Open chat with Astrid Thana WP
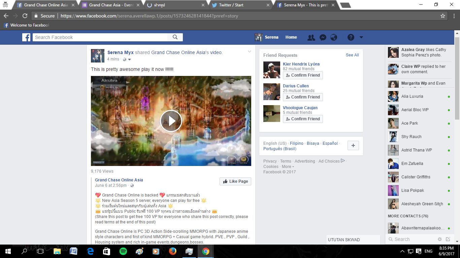 pyautogui.click(x=420, y=150)
